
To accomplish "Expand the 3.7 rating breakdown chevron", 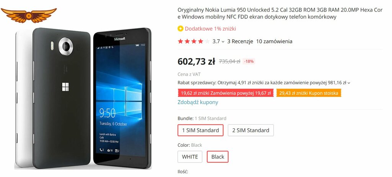I will point(223,42).
